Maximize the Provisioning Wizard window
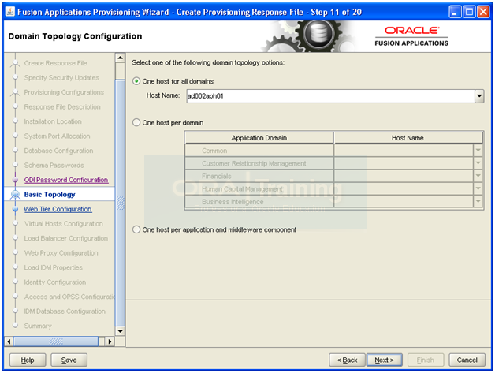495x373 pixels. pyautogui.click(x=469, y=12)
